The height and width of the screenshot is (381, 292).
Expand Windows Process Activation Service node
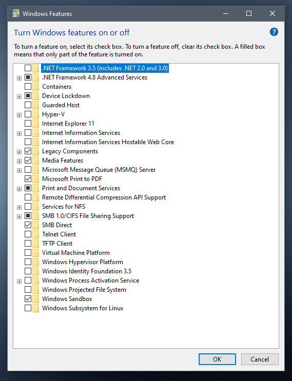click(19, 281)
